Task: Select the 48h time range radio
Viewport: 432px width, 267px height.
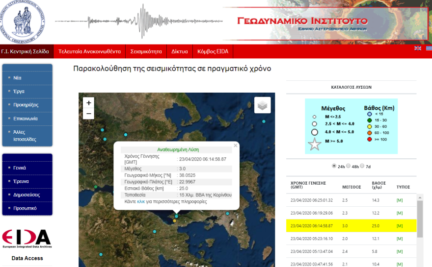Action: tap(348, 166)
